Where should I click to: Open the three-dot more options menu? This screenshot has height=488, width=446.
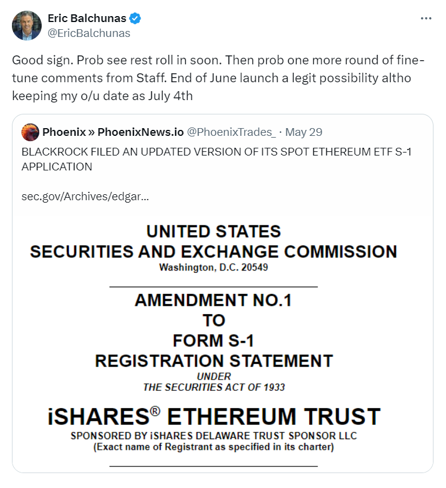coord(426,18)
